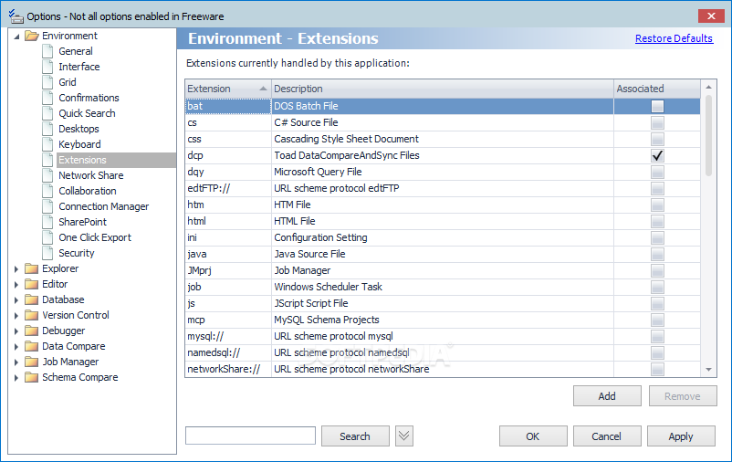Select the mcp MySQL Schema Projects row
The height and width of the screenshot is (462, 732).
point(442,320)
